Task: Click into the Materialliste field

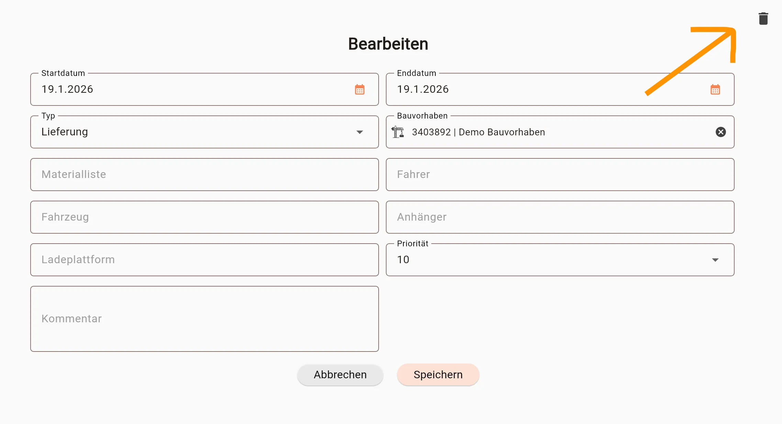Action: pyautogui.click(x=204, y=174)
